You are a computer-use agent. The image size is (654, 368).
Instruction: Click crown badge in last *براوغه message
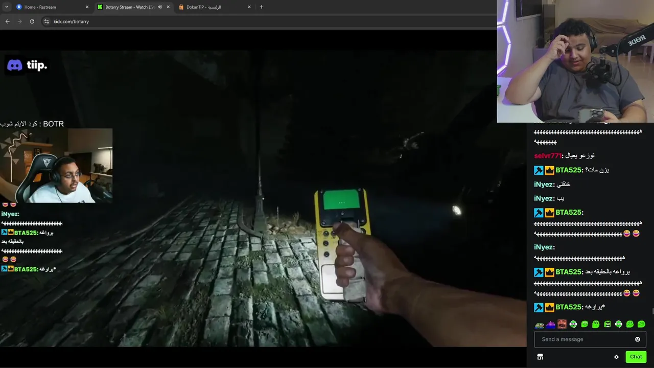549,307
